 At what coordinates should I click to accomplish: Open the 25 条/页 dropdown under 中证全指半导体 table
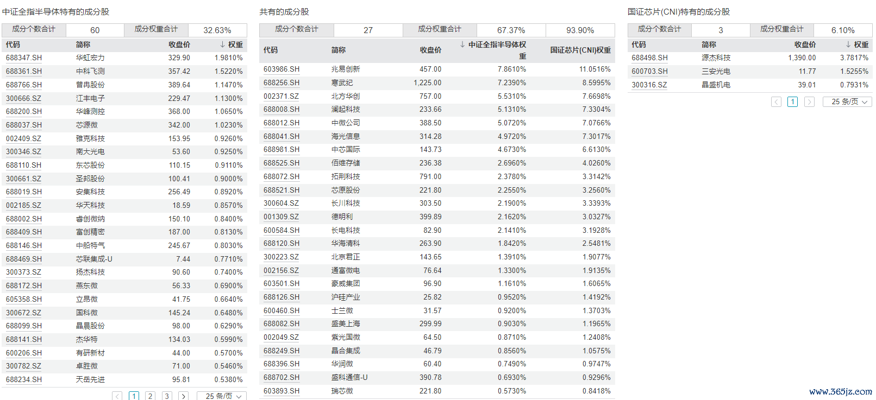222,396
